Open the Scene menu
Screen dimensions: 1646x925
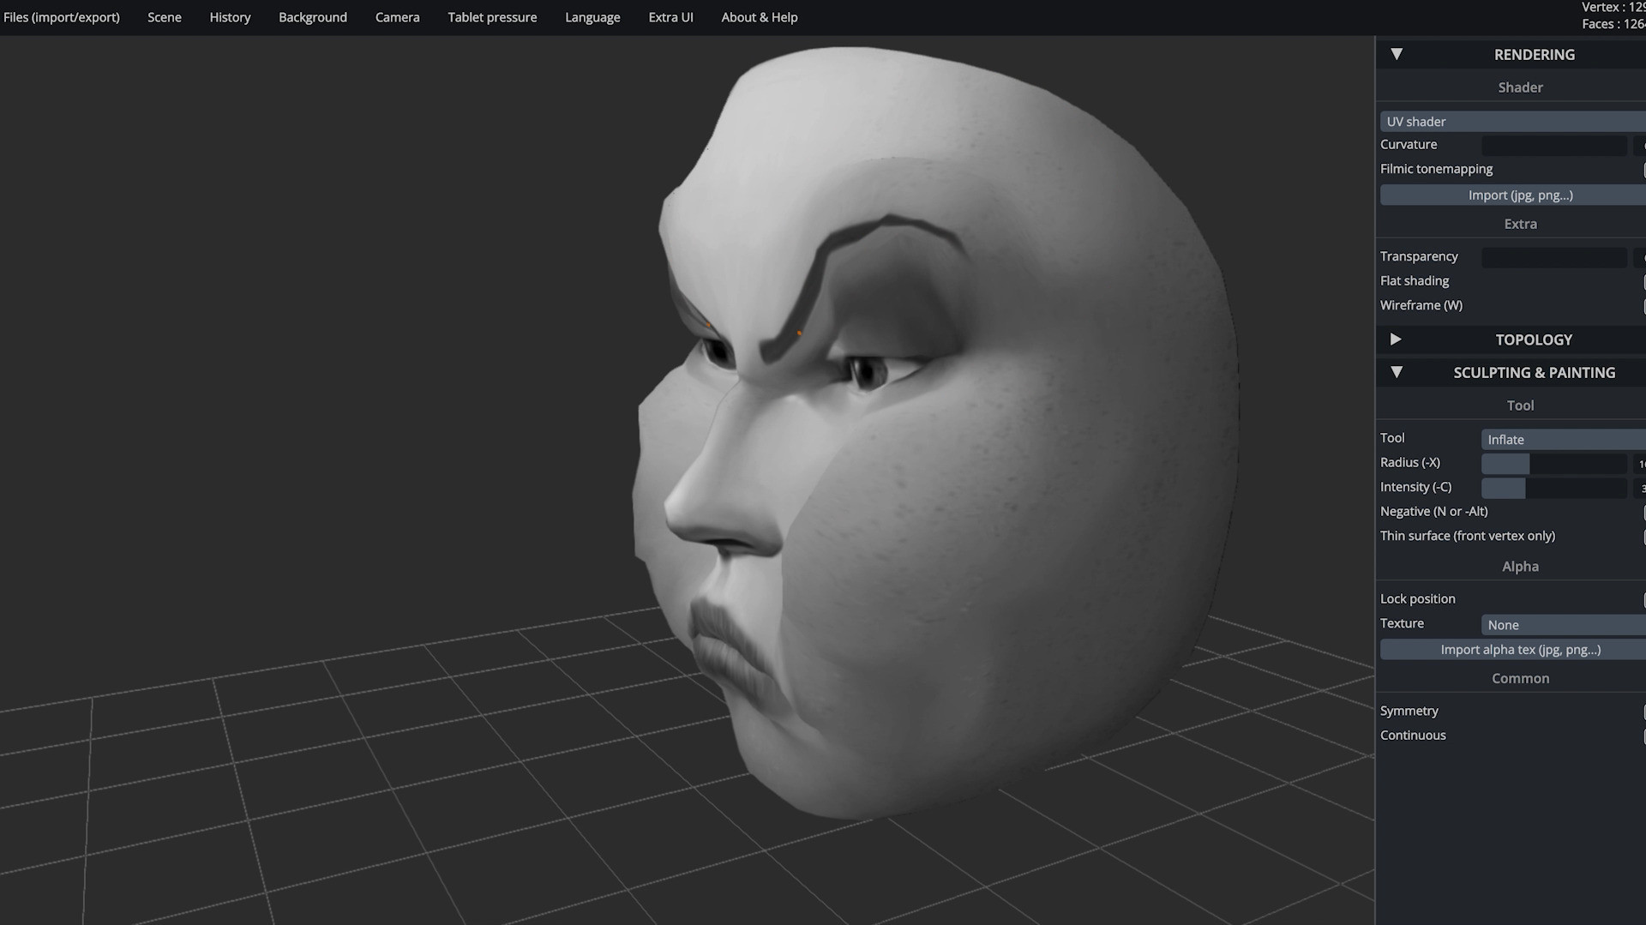click(165, 17)
